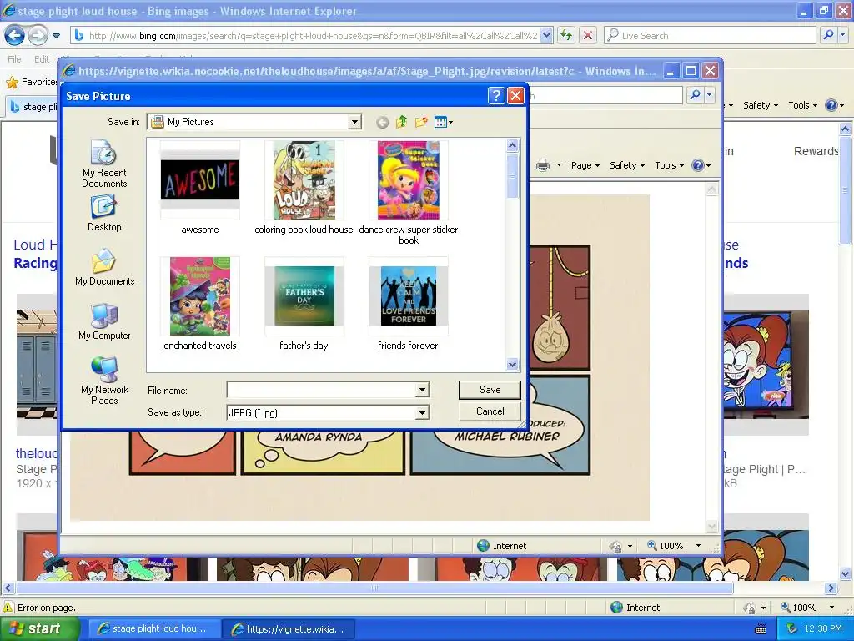Click the IE forward navigation button
Viewport: 854px width, 641px height.
pos(37,36)
